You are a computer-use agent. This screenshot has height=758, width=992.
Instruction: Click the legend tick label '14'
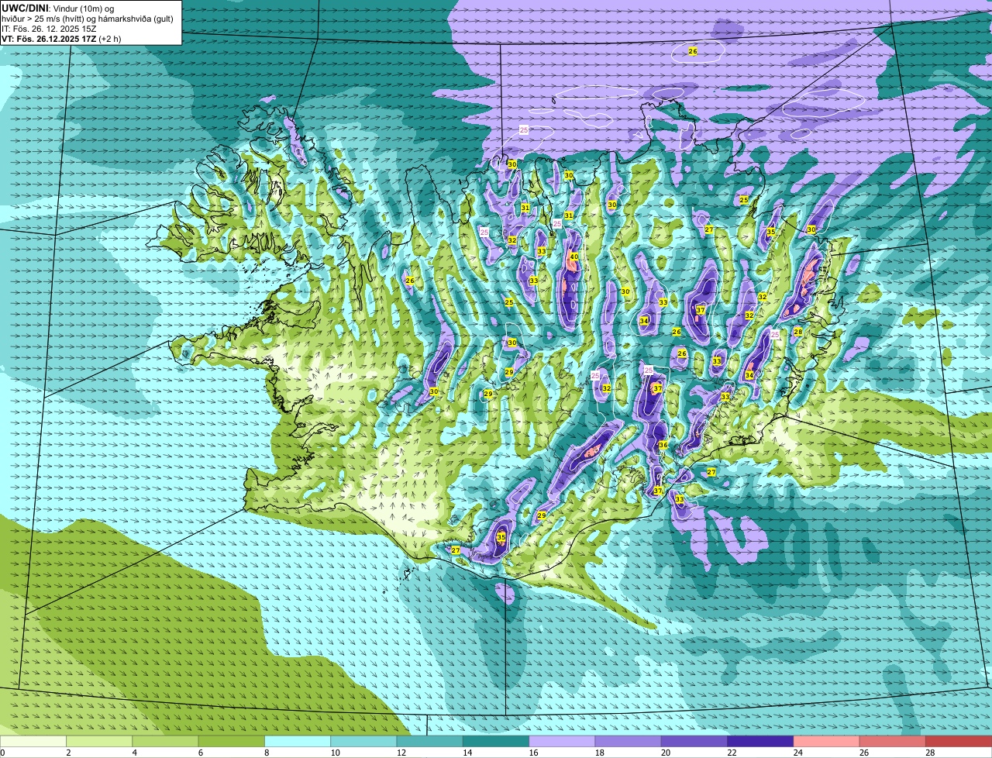point(468,753)
